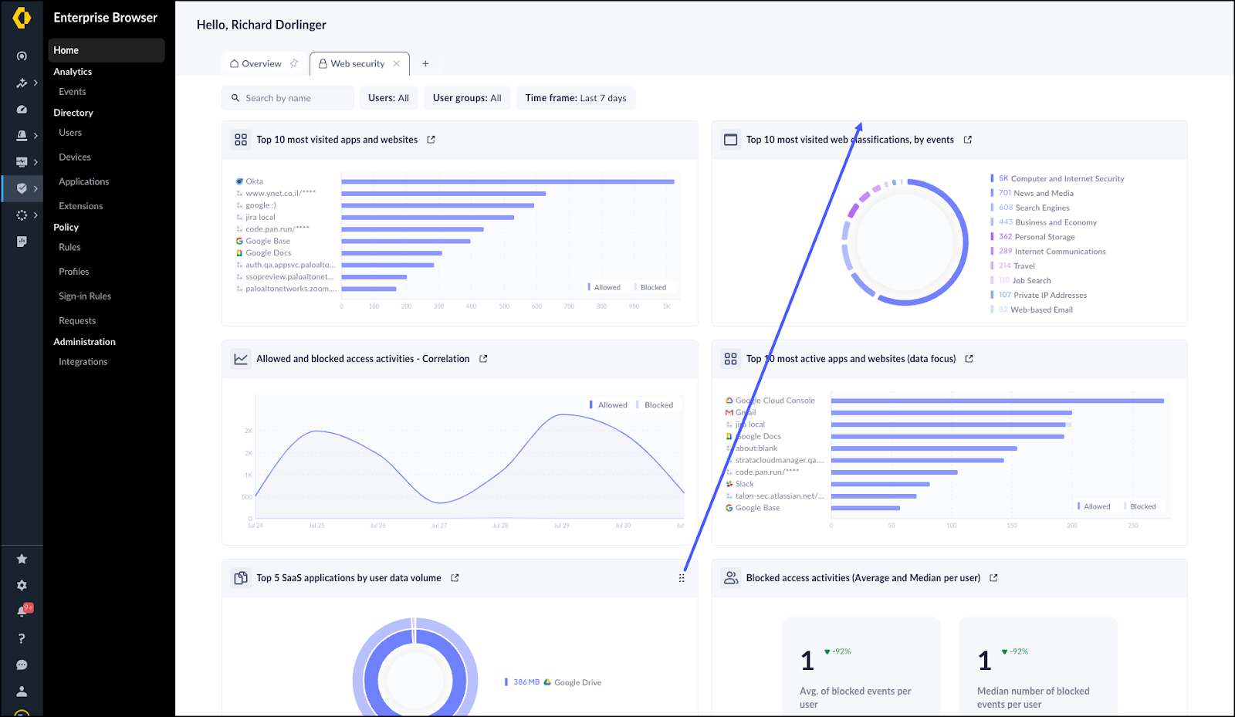Screen dimensions: 1235x717
Task: Open external link icon beside Top 5 SaaS applications
Action: pos(455,578)
